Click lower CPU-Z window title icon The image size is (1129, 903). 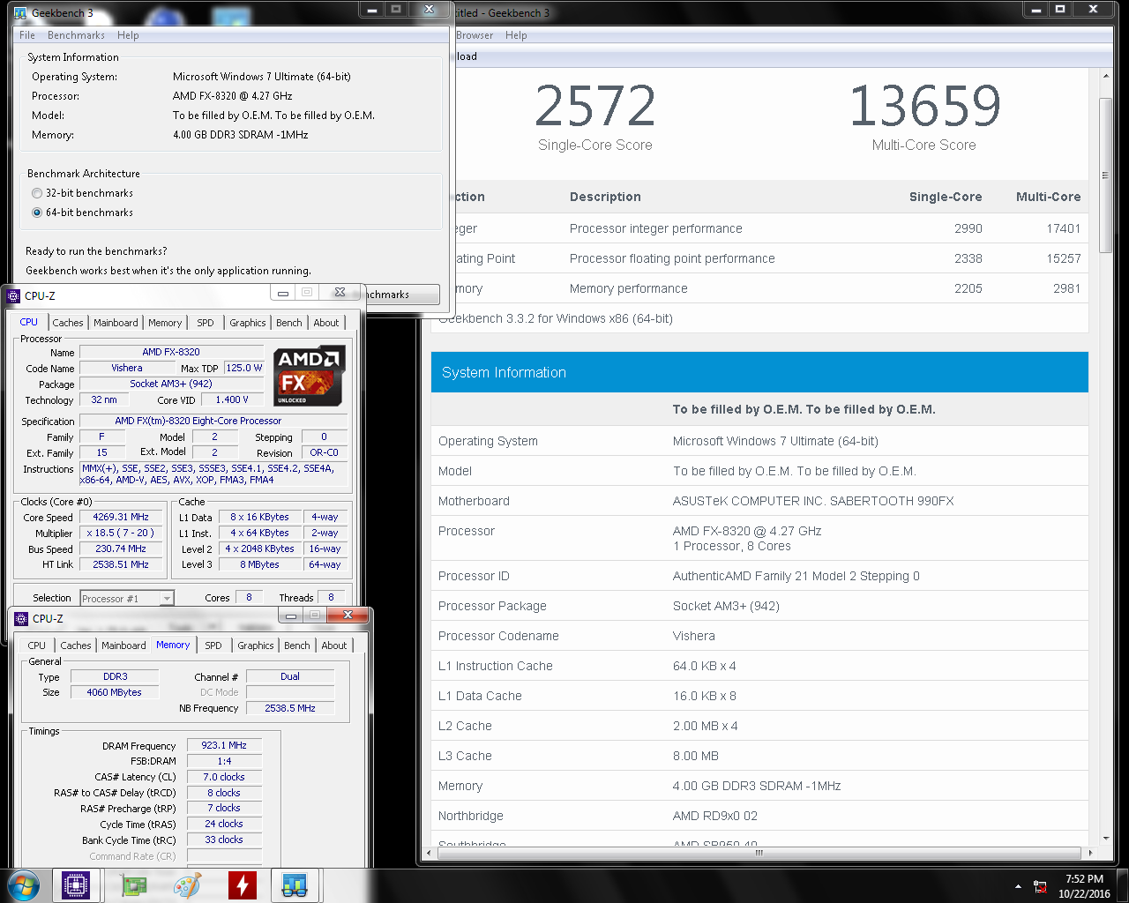(x=21, y=618)
